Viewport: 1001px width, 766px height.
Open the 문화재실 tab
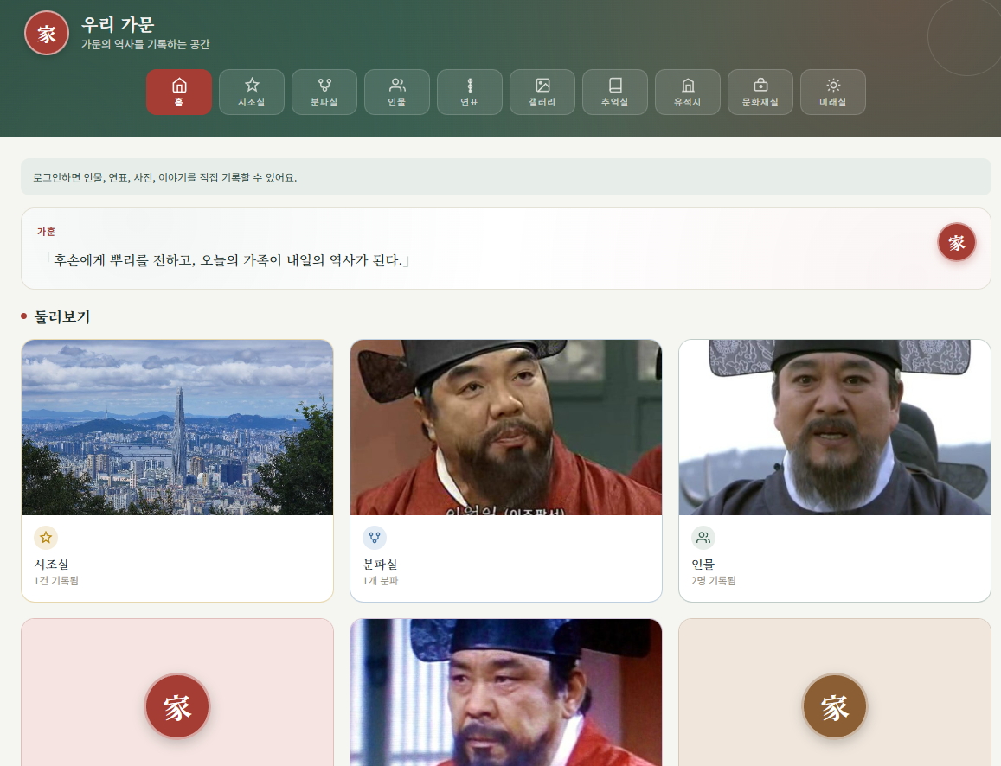pos(760,92)
